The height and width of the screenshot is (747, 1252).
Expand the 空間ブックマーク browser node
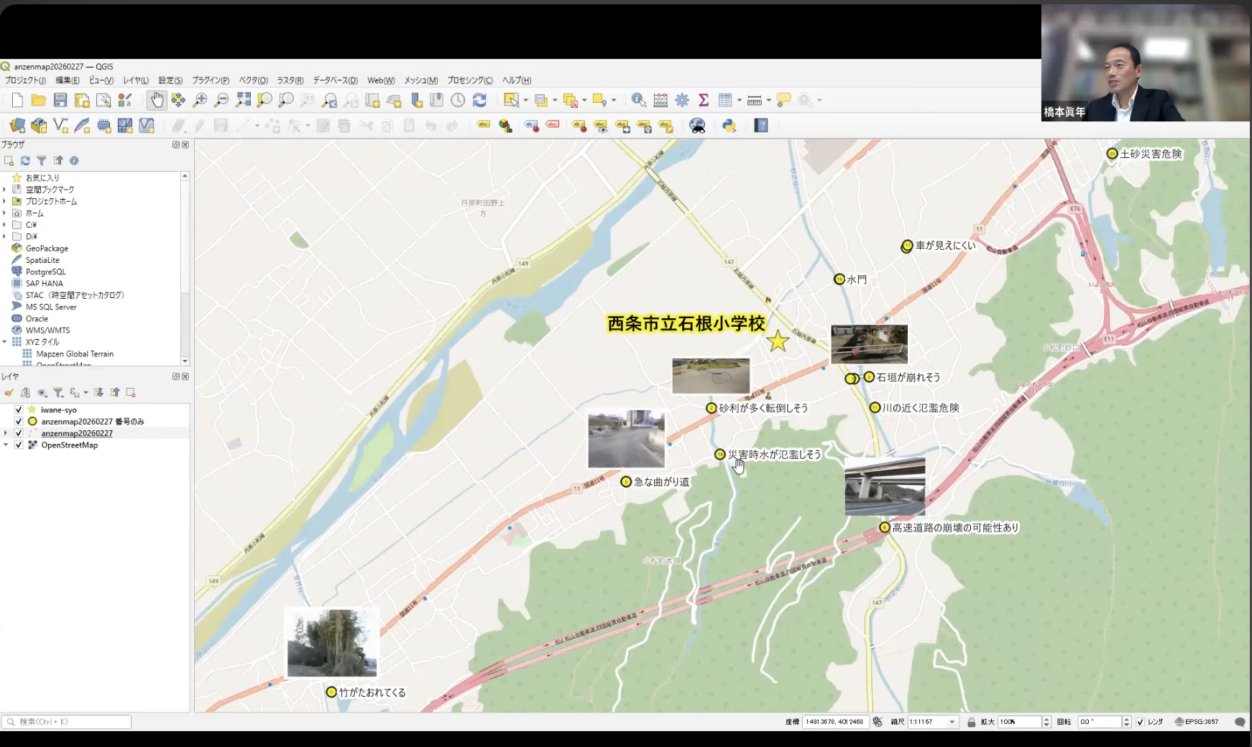click(x=5, y=190)
